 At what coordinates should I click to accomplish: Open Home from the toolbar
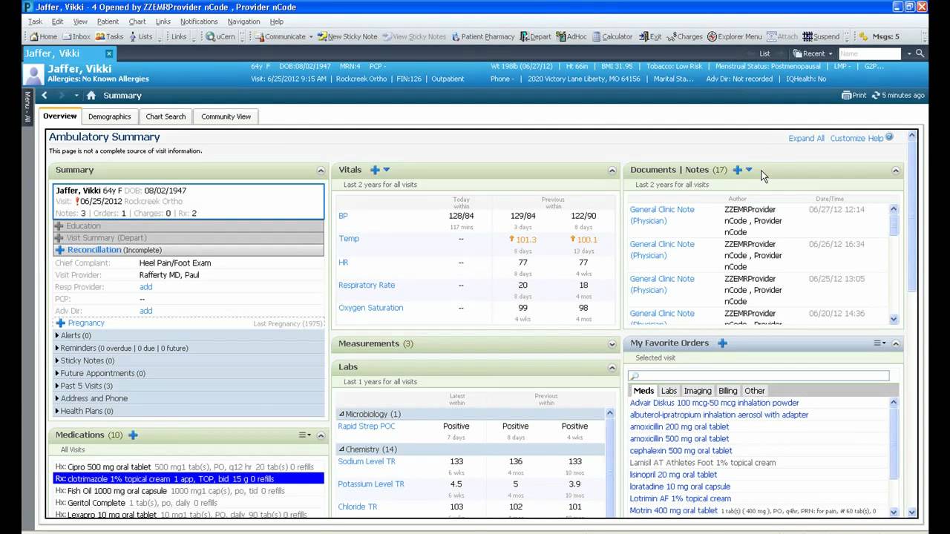[43, 36]
